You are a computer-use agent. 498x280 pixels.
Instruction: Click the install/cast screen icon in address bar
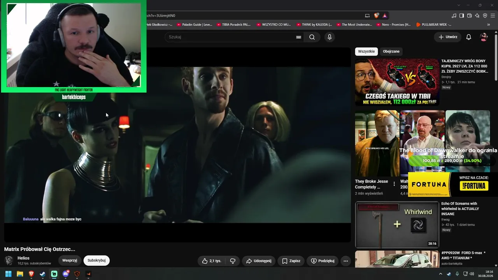point(367,16)
